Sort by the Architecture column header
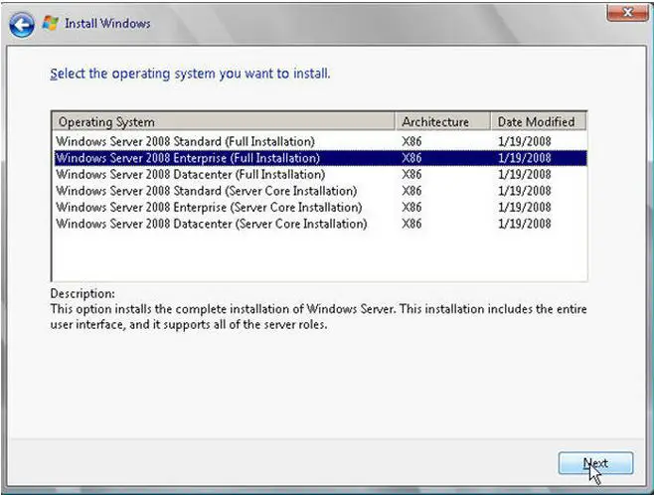Viewport: 654px width, 495px height. [x=442, y=122]
